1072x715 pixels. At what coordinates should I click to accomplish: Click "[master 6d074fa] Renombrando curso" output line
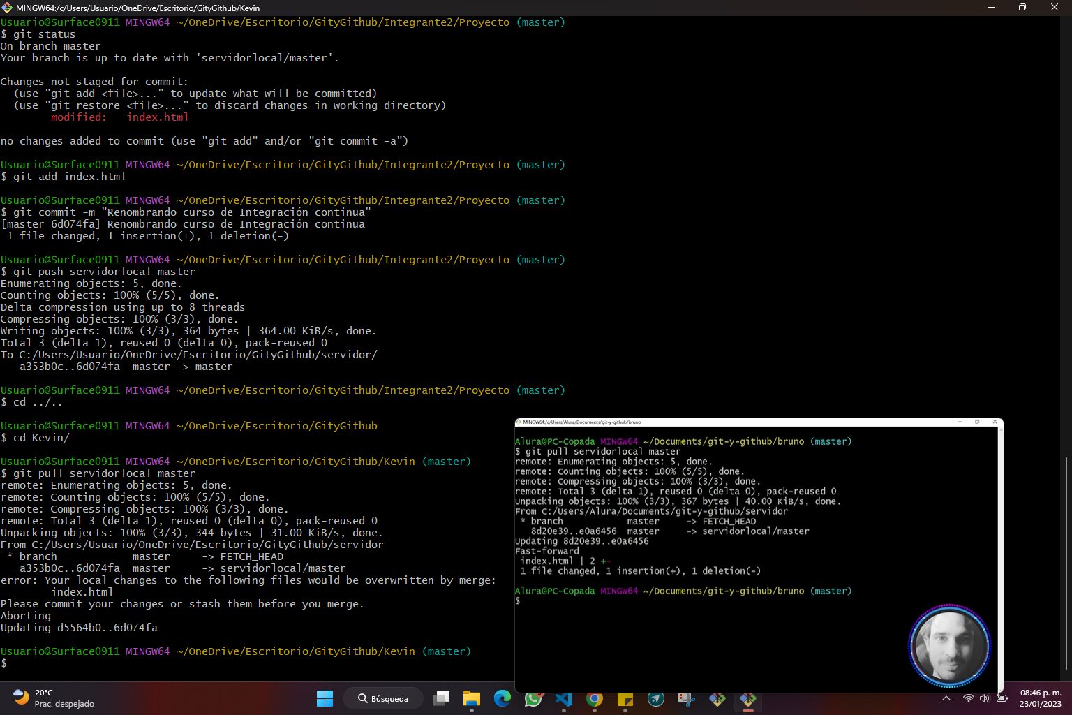click(183, 224)
